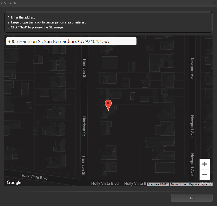This screenshot has height=206, width=217.
Task: Click the red location pin on the map
Action: 108,105
